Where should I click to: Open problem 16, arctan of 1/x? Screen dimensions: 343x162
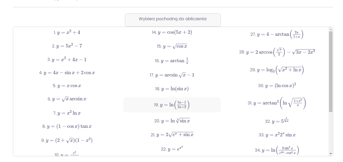(x=172, y=60)
